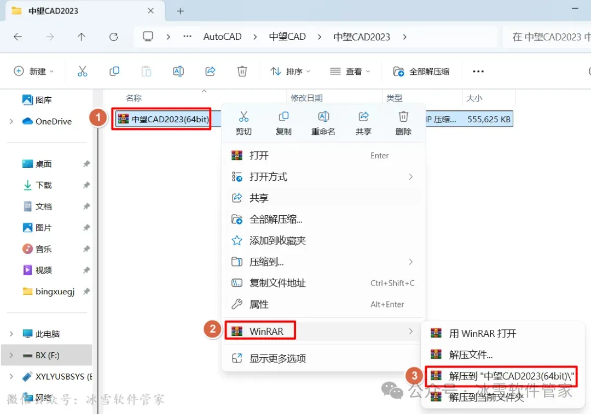Open 图库 in the sidebar
The image size is (591, 414).
point(37,100)
